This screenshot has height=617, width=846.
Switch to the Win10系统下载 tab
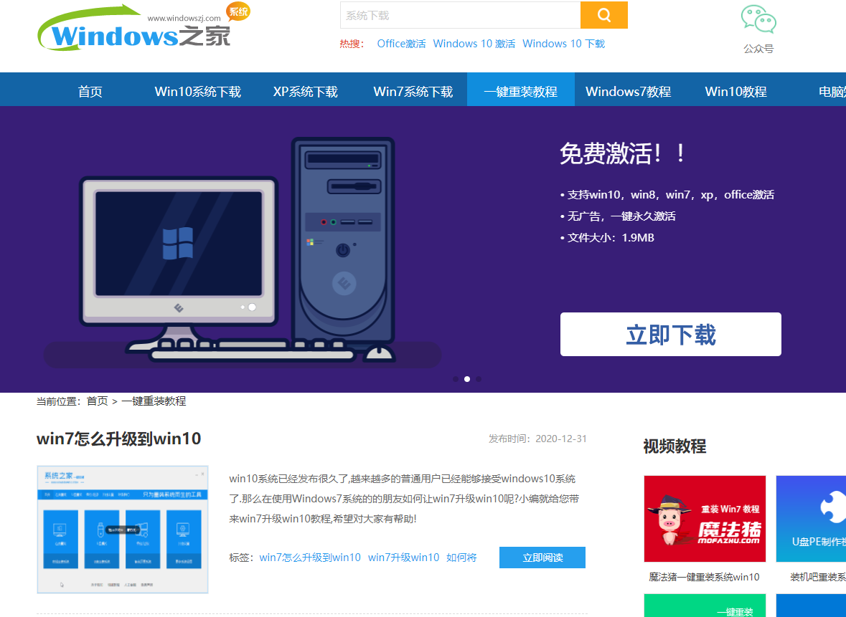(x=198, y=91)
